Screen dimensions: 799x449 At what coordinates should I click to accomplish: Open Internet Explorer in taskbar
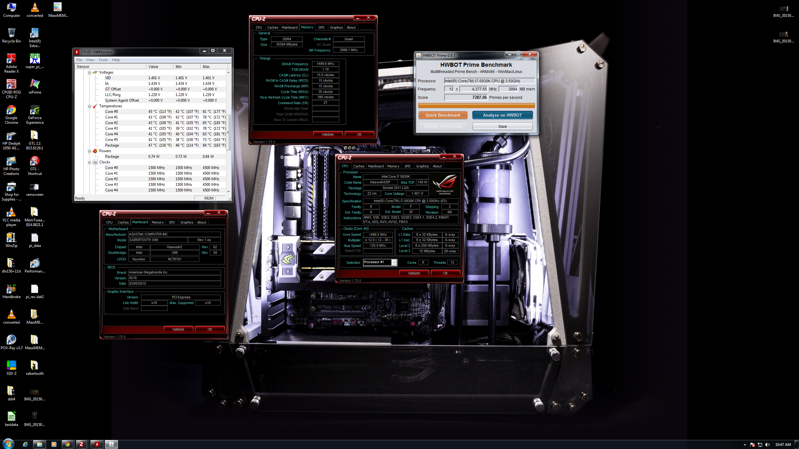(25, 444)
